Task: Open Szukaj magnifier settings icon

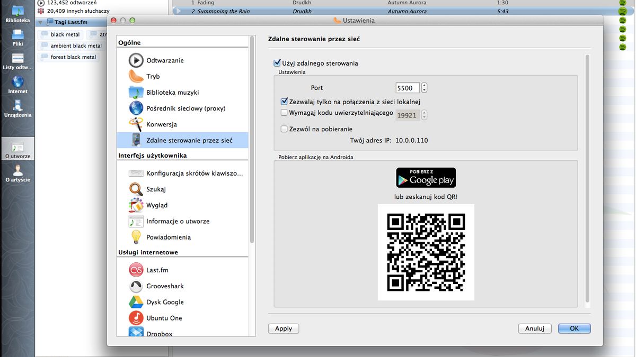Action: click(x=136, y=189)
